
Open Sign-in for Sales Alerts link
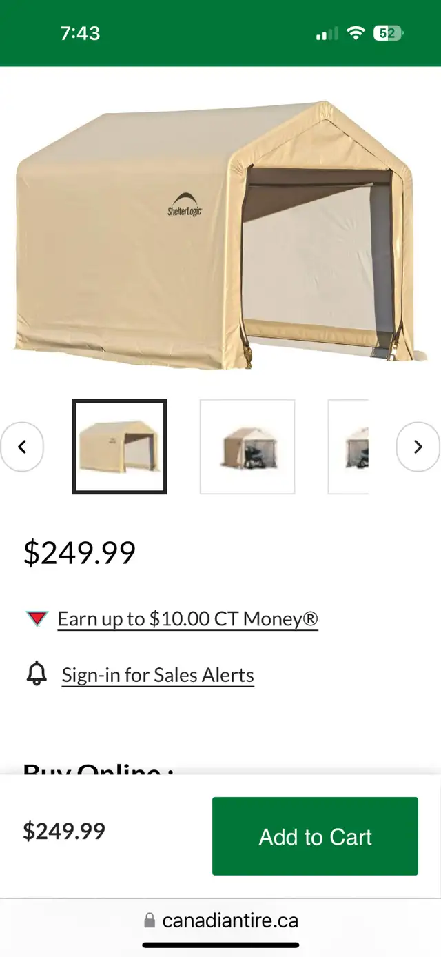click(x=158, y=674)
